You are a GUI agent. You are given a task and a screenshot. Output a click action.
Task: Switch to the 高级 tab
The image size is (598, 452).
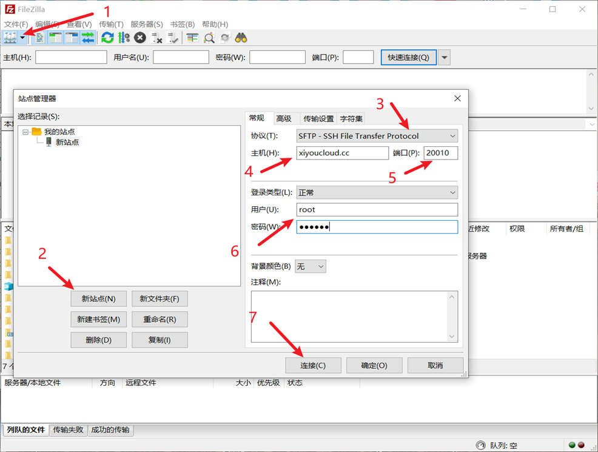click(x=284, y=119)
